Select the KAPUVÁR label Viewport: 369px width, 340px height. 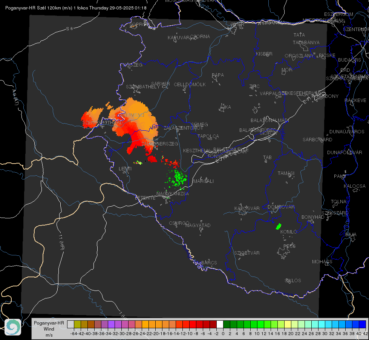(x=179, y=38)
